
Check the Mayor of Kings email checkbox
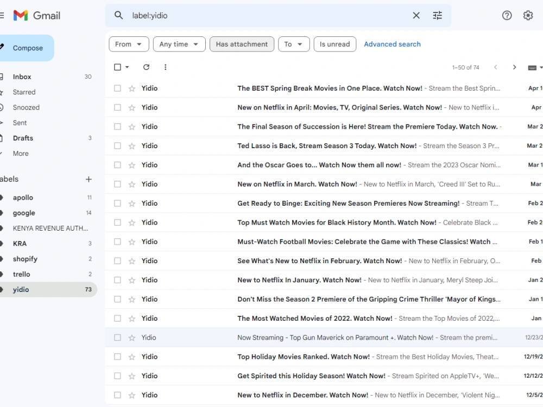(118, 299)
